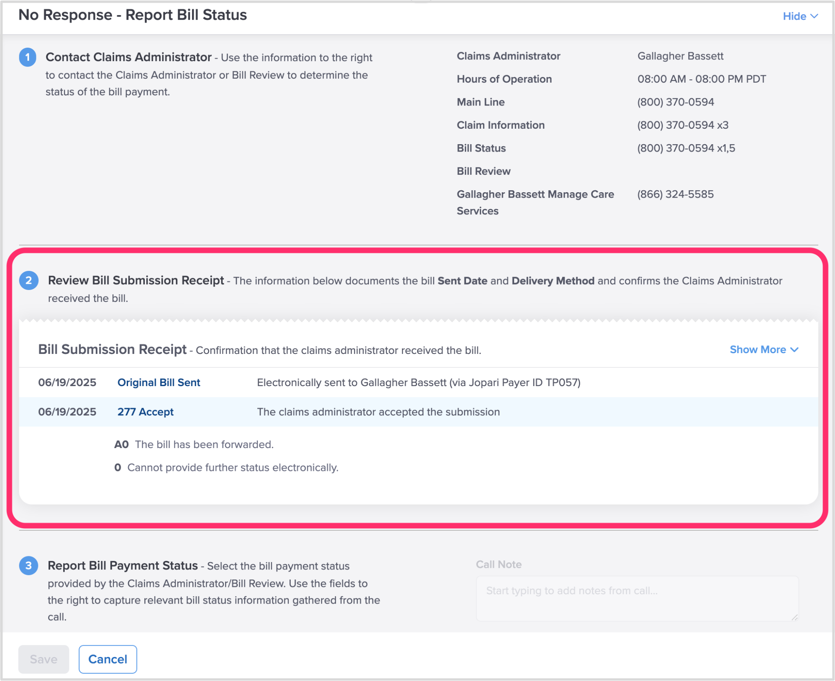Screen dimensions: 835x681
Task: Click Gallagher Bassett Manage Care Services phone number
Action: [x=675, y=194]
